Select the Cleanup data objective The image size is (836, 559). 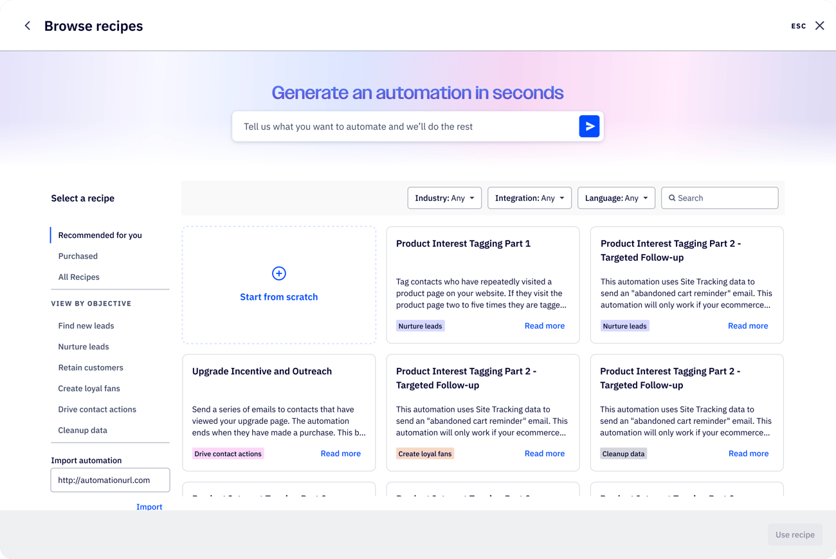tap(81, 430)
